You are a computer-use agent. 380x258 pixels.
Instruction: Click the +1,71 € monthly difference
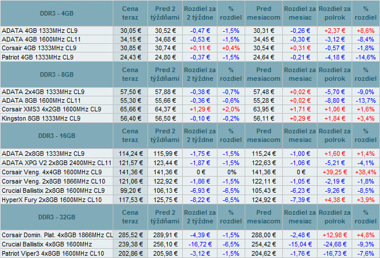pyautogui.click(x=300, y=109)
